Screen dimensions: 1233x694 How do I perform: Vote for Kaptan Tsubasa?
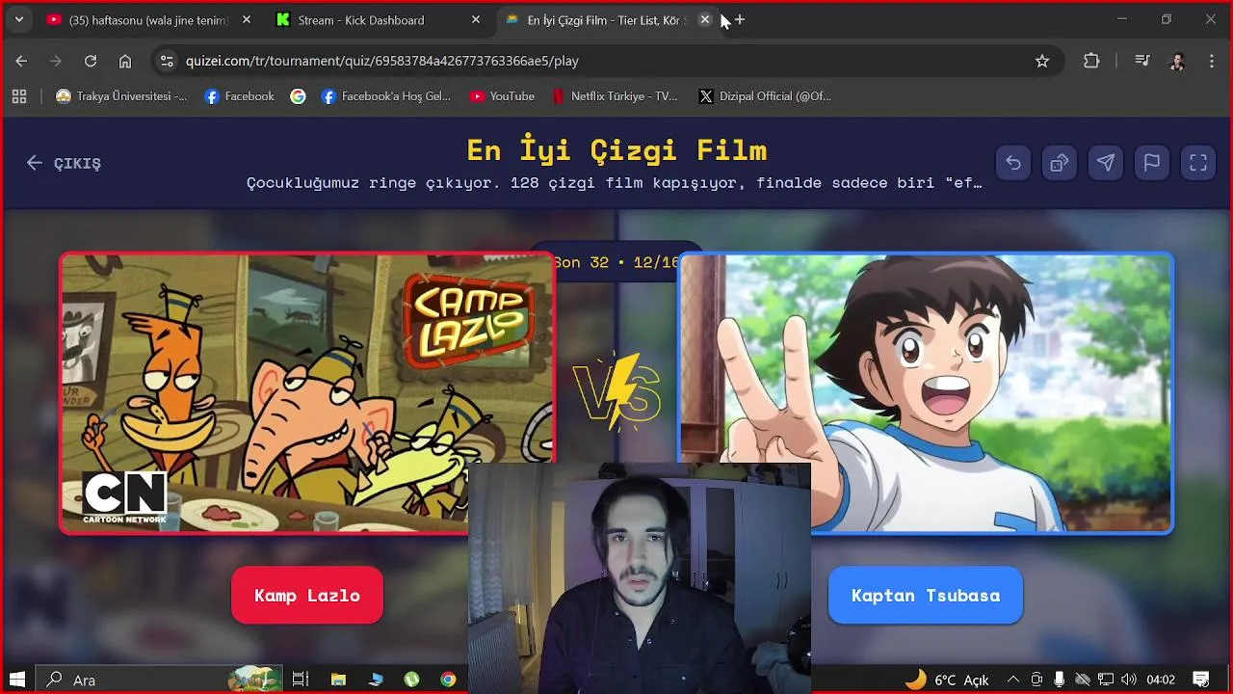[x=926, y=595]
